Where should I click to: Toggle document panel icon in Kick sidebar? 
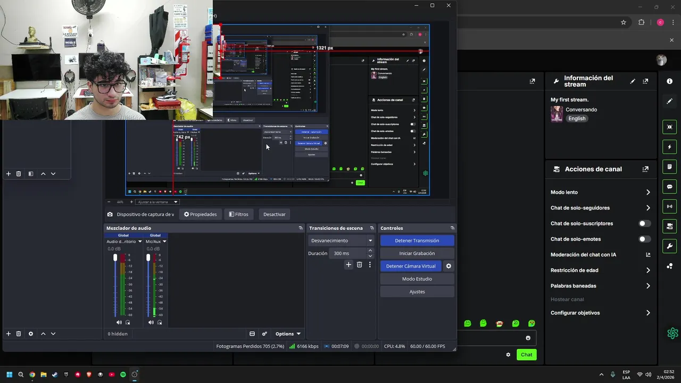point(670,166)
